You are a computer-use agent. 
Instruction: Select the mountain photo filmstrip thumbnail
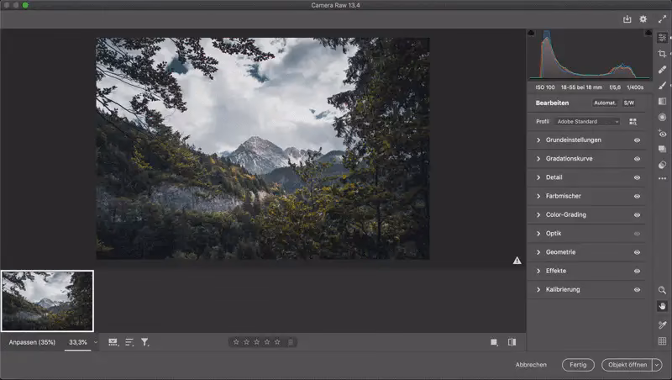[47, 301]
